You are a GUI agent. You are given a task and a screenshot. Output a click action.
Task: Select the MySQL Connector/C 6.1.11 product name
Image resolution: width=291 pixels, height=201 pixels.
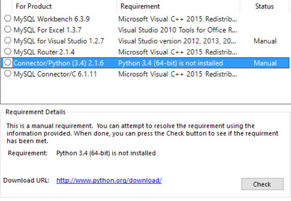click(56, 74)
